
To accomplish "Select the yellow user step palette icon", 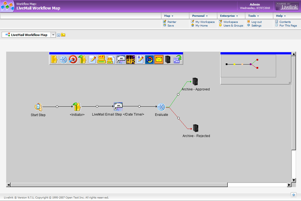I will point(54,59).
